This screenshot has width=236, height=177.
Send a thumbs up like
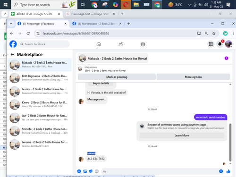(228, 171)
